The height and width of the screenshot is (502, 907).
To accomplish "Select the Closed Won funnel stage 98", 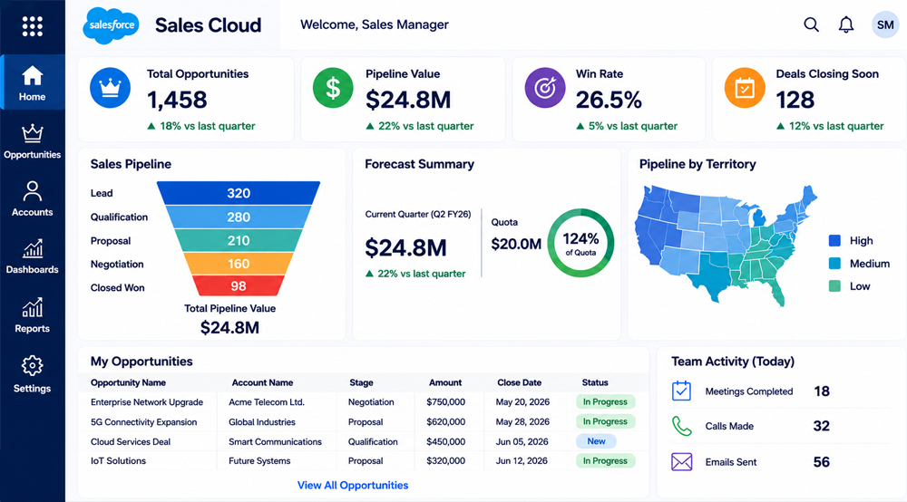I will [x=239, y=286].
